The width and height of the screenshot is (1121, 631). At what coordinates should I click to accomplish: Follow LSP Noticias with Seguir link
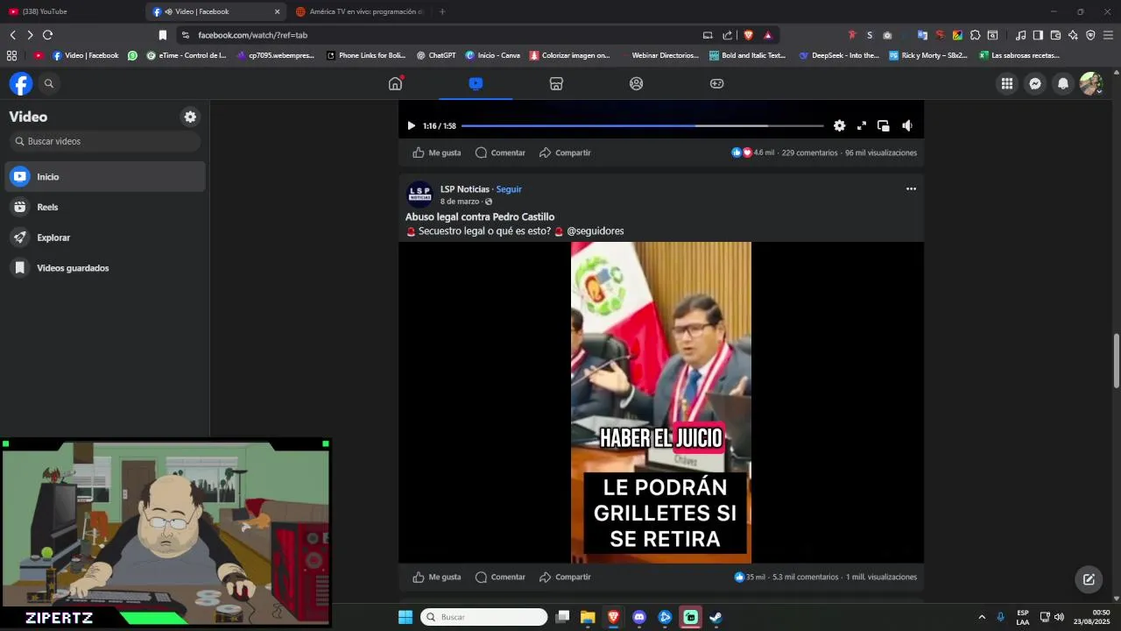coord(509,189)
